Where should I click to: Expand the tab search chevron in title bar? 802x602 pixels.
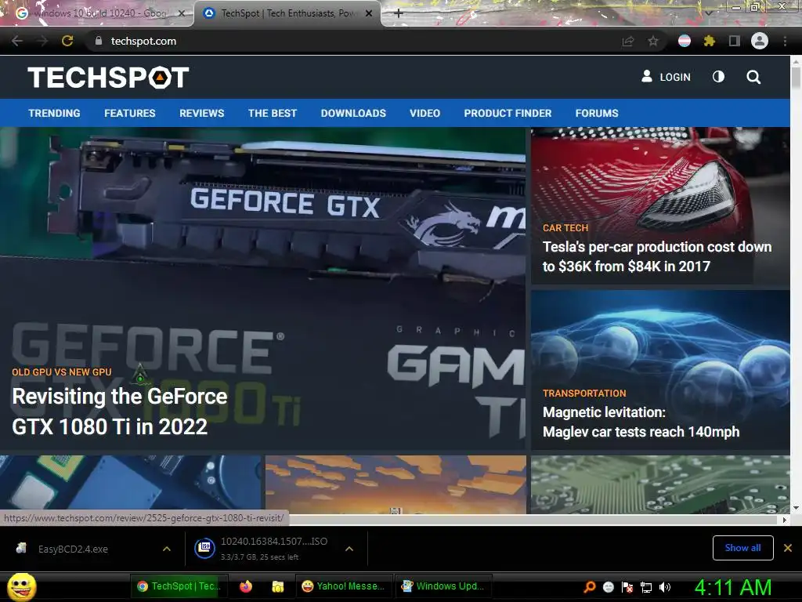point(708,13)
